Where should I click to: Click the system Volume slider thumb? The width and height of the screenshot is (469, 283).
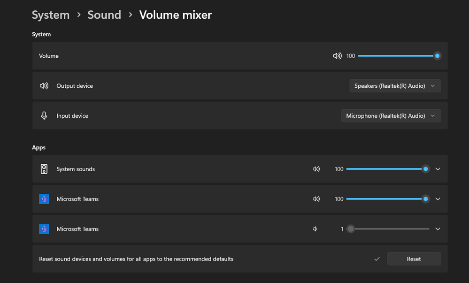tap(437, 56)
